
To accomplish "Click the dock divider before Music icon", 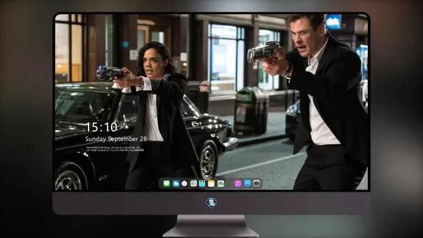I will point(230,184).
